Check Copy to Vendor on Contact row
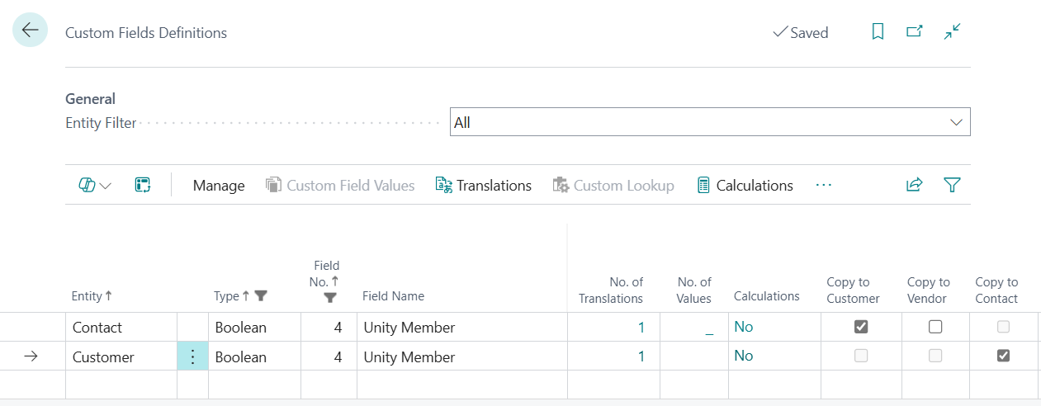 point(935,327)
